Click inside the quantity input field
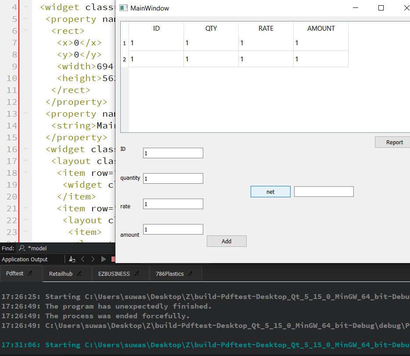Screen dimensions: 410x356 [173, 178]
